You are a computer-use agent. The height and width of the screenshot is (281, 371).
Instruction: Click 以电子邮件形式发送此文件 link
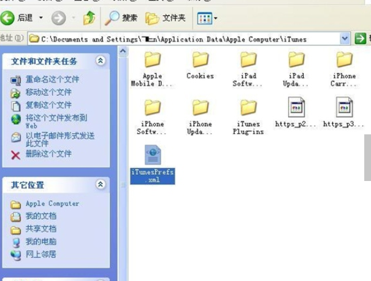[x=60, y=139]
